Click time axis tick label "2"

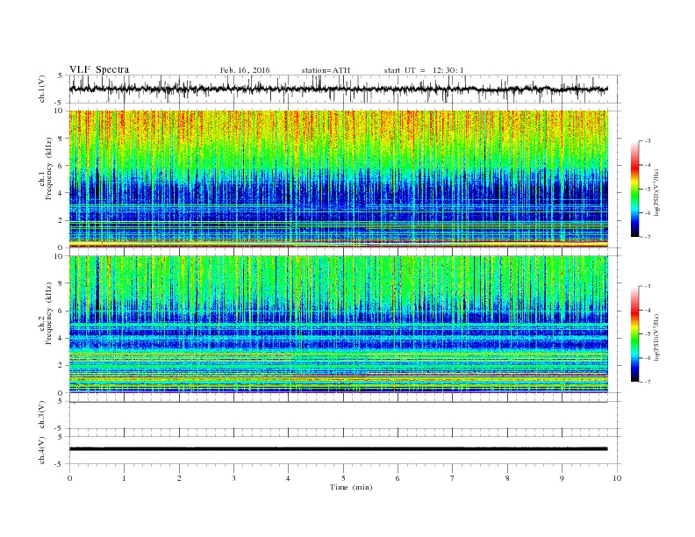[179, 478]
